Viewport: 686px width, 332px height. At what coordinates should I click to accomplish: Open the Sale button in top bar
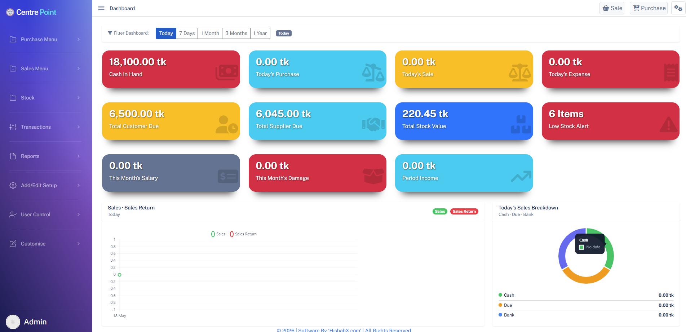612,8
